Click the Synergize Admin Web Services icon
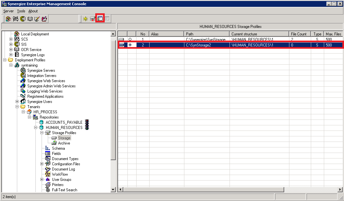 tap(23, 86)
